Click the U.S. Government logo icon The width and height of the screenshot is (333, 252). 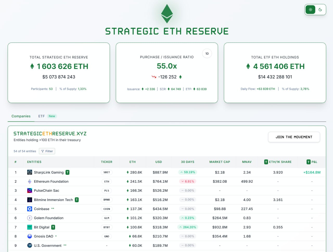(30, 245)
